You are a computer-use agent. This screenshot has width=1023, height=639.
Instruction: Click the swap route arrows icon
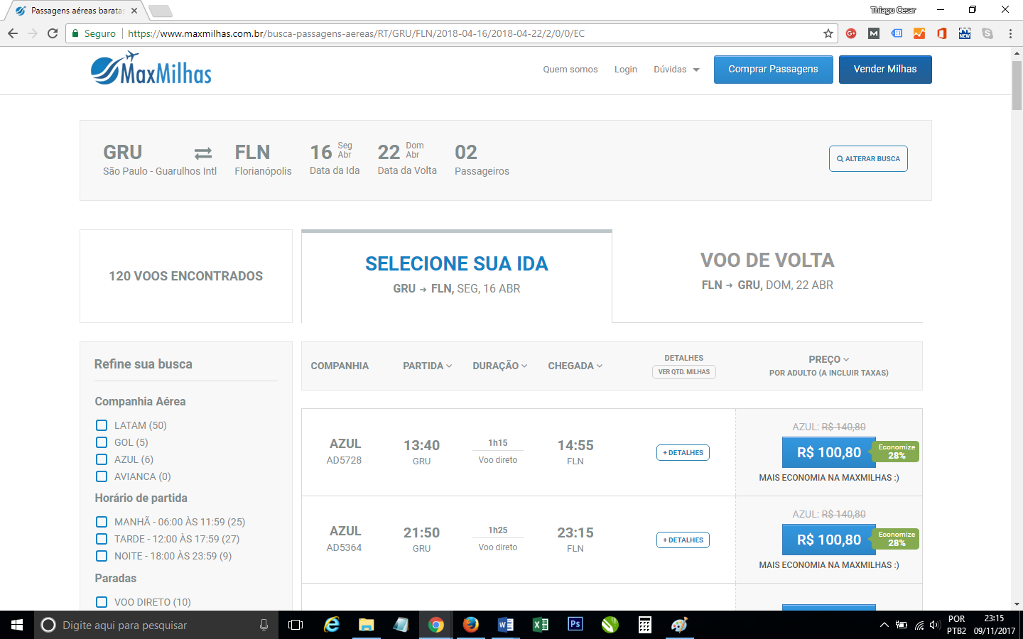point(203,153)
